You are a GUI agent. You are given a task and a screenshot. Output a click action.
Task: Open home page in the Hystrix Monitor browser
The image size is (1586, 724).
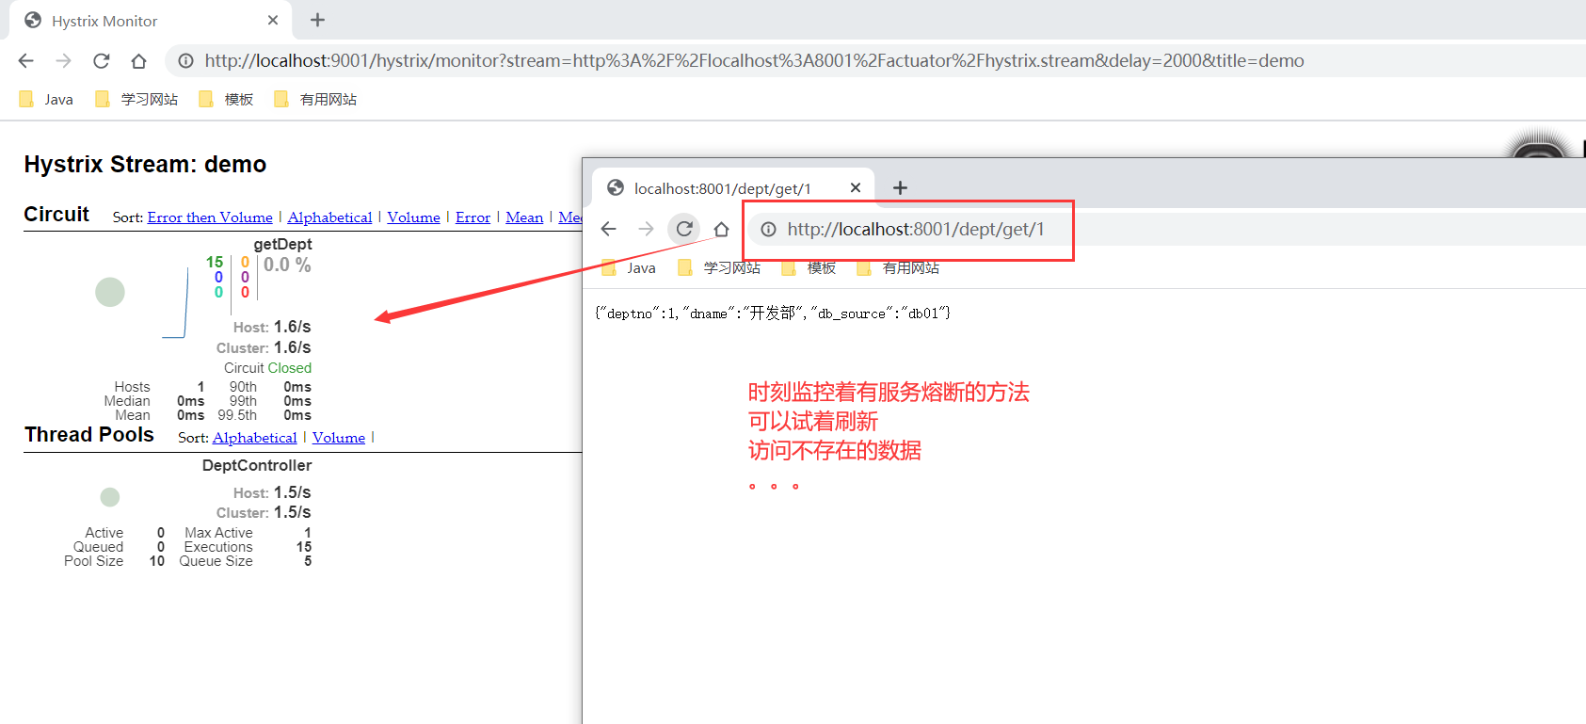[x=139, y=61]
